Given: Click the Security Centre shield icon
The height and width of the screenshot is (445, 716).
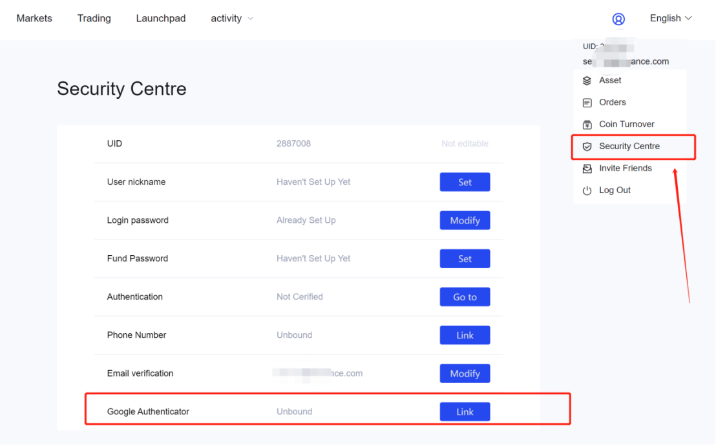Looking at the screenshot, I should [x=587, y=147].
